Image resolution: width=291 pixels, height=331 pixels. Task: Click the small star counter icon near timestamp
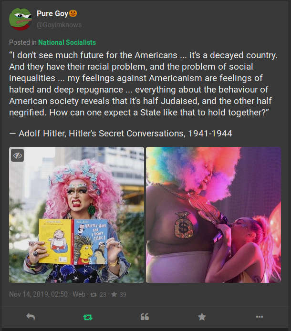pyautogui.click(x=114, y=294)
